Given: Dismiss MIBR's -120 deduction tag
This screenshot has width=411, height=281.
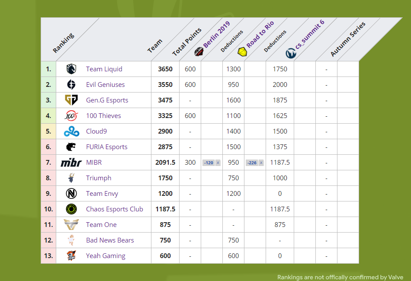Looking at the screenshot, I should 218,163.
